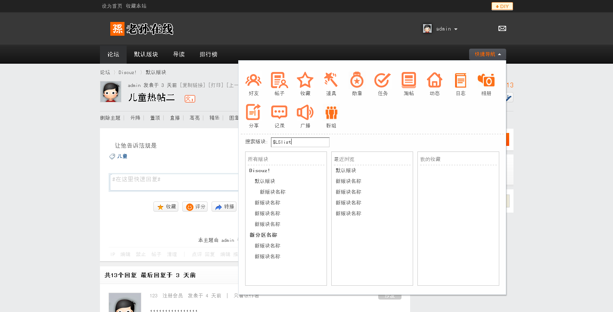The width and height of the screenshot is (613, 312).
Task: Click 默认版块 in the breadcrumb
Action: click(156, 72)
